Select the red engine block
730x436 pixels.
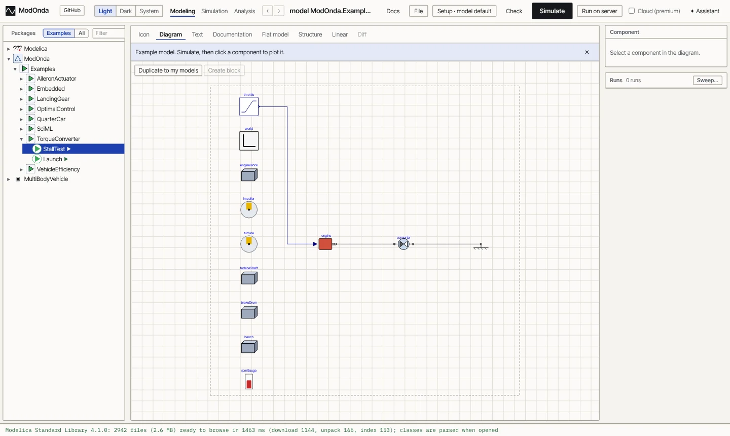[x=325, y=244]
